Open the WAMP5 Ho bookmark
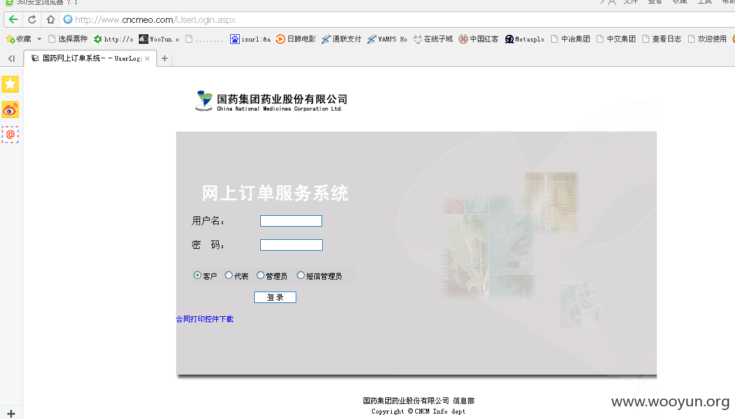The image size is (735, 419). [x=388, y=39]
